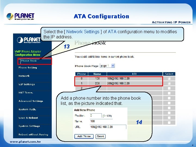
Task: Tick Select checkbox for phone 0 row
Action: (x=169, y=78)
